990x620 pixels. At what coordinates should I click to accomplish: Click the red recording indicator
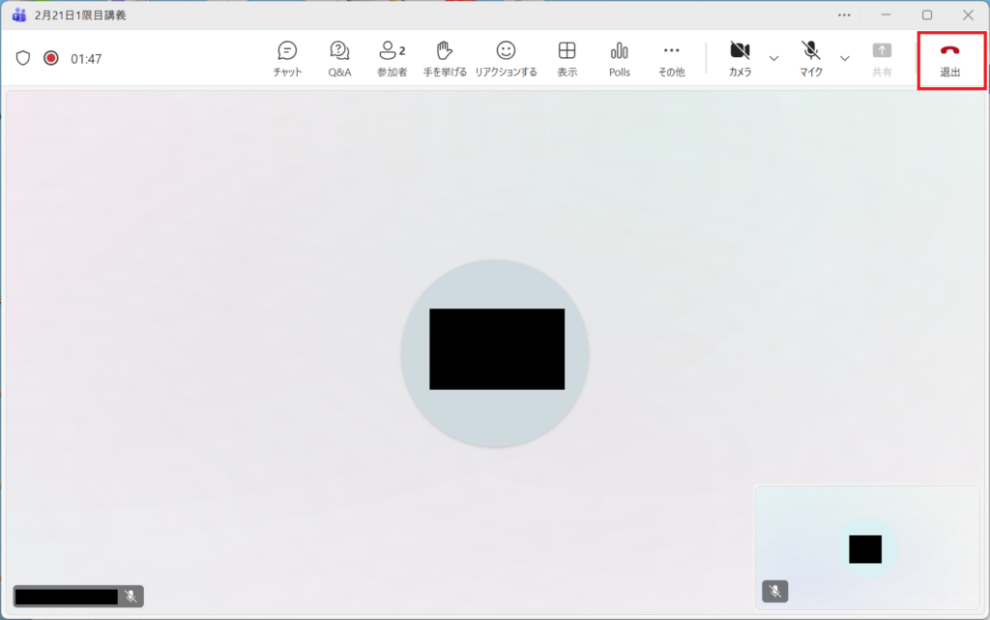pos(51,58)
